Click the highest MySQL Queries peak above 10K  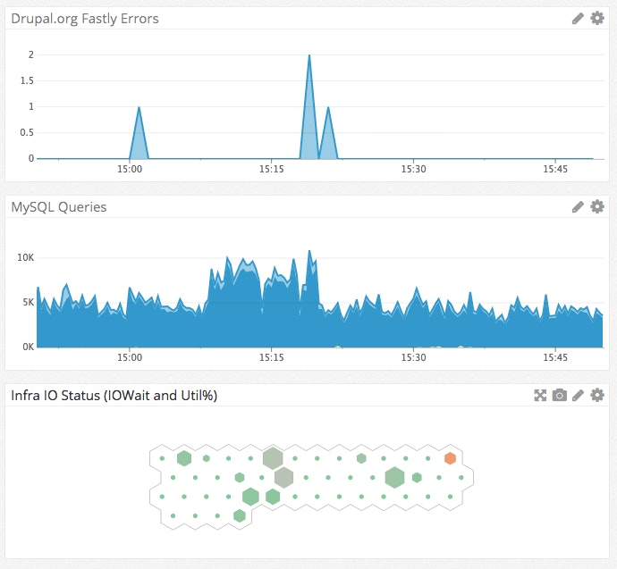(x=309, y=252)
